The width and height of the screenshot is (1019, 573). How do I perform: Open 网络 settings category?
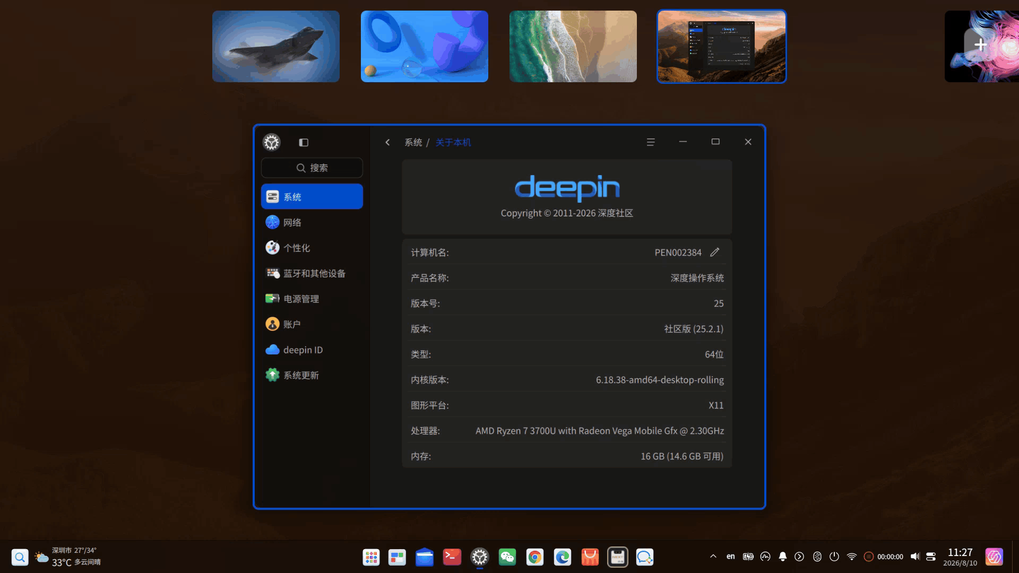pos(312,222)
